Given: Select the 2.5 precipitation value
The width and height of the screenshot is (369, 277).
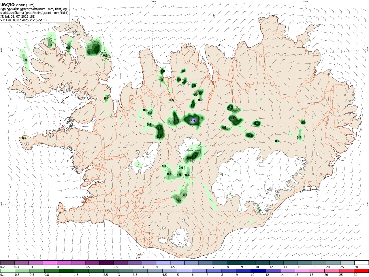Looking at the screenshot, I should pyautogui.click(x=194, y=86).
